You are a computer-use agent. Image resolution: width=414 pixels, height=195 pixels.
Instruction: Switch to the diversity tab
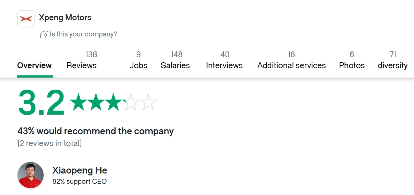pyautogui.click(x=393, y=60)
